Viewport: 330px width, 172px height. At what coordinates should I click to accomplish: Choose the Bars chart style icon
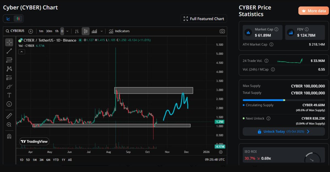pos(77,31)
